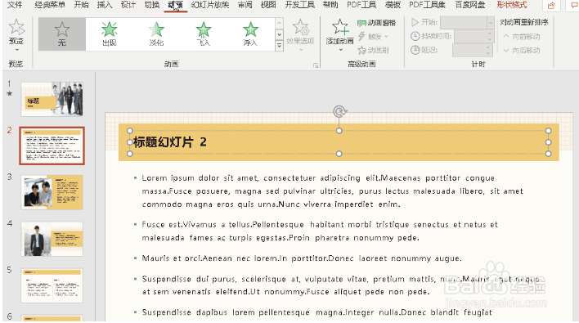Click 添加动画 add animation star

[339, 27]
